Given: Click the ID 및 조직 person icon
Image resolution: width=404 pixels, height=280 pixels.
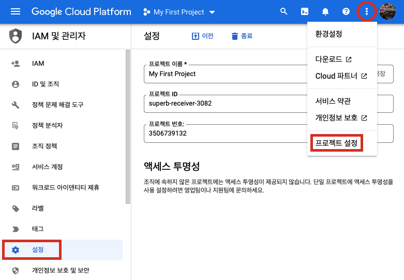Looking at the screenshot, I should (16, 84).
